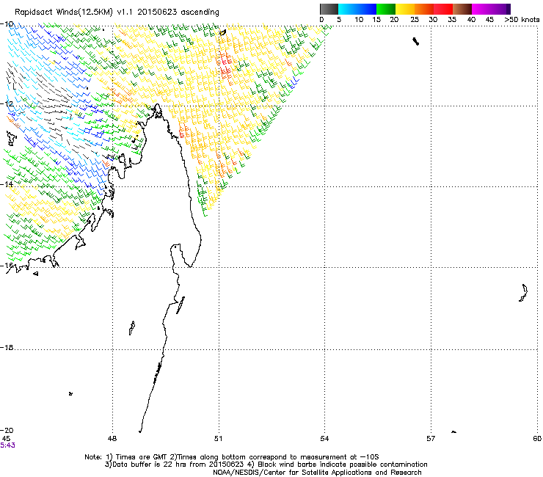
Task: Click the magenta-purple 40-50 knots legend band
Action: [x=491, y=9]
